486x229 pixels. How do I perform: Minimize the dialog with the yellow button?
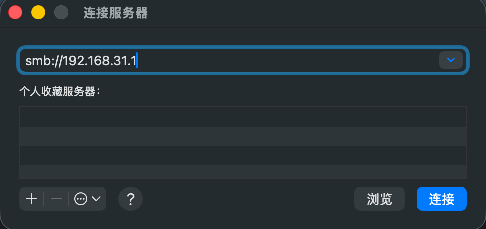(x=38, y=13)
